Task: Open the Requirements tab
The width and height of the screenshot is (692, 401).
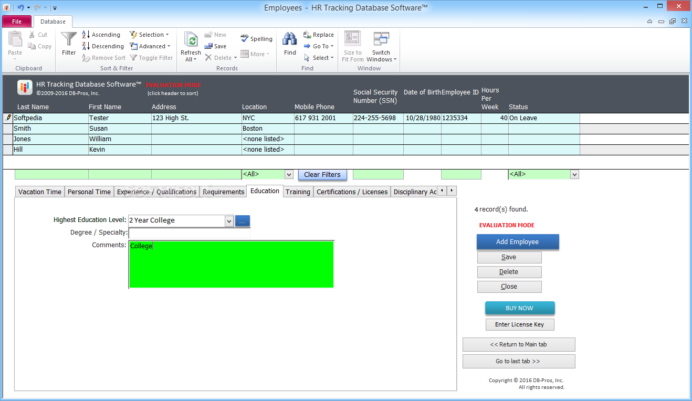Action: coord(224,192)
